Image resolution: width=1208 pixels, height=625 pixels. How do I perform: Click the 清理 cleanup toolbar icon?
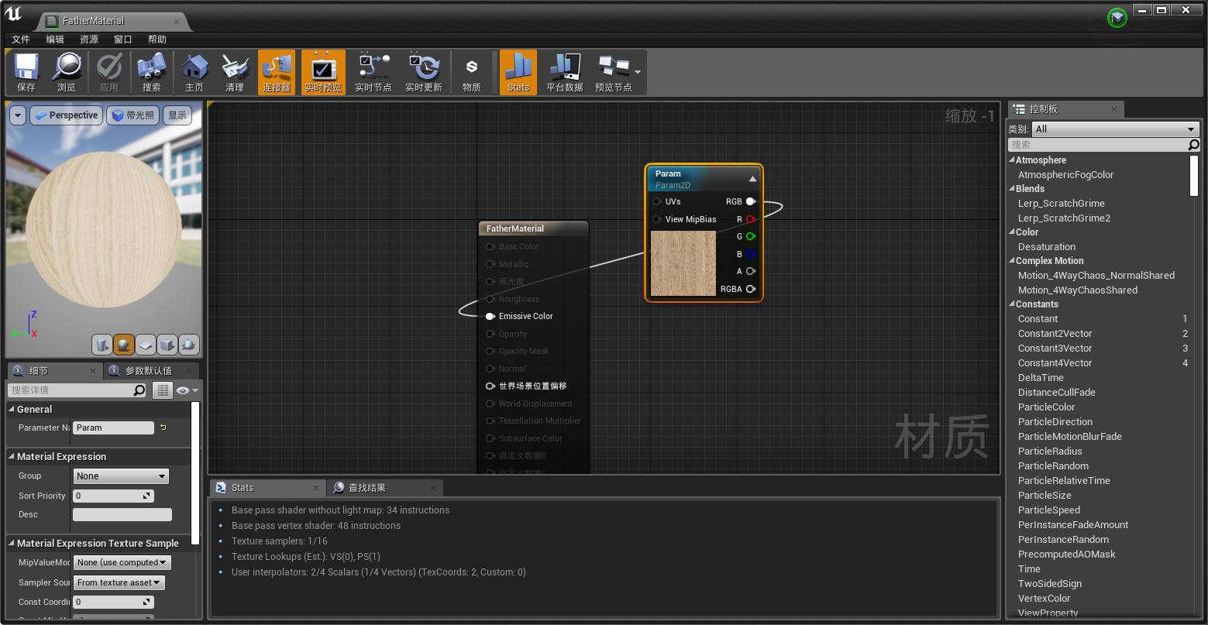point(235,71)
